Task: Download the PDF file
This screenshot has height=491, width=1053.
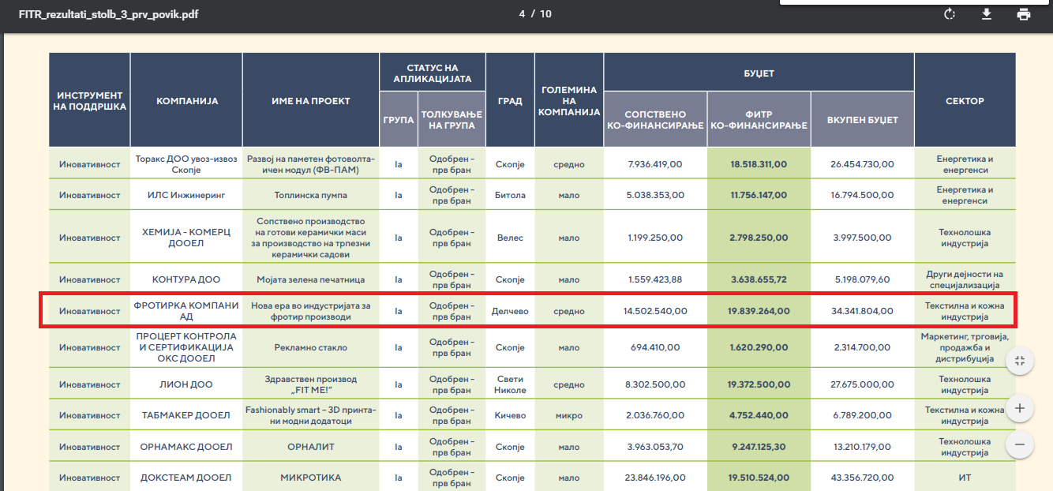Action: (987, 14)
